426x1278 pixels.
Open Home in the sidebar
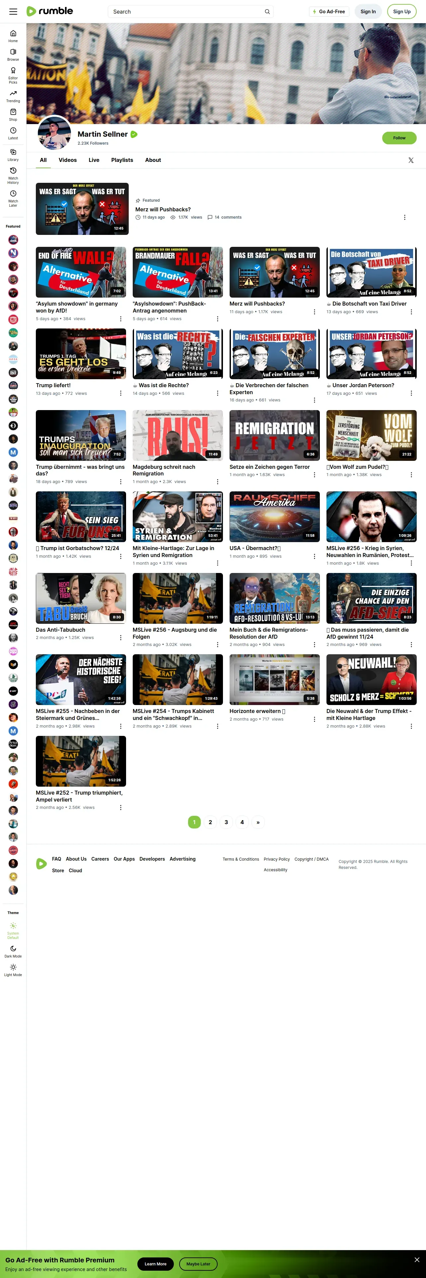13,36
